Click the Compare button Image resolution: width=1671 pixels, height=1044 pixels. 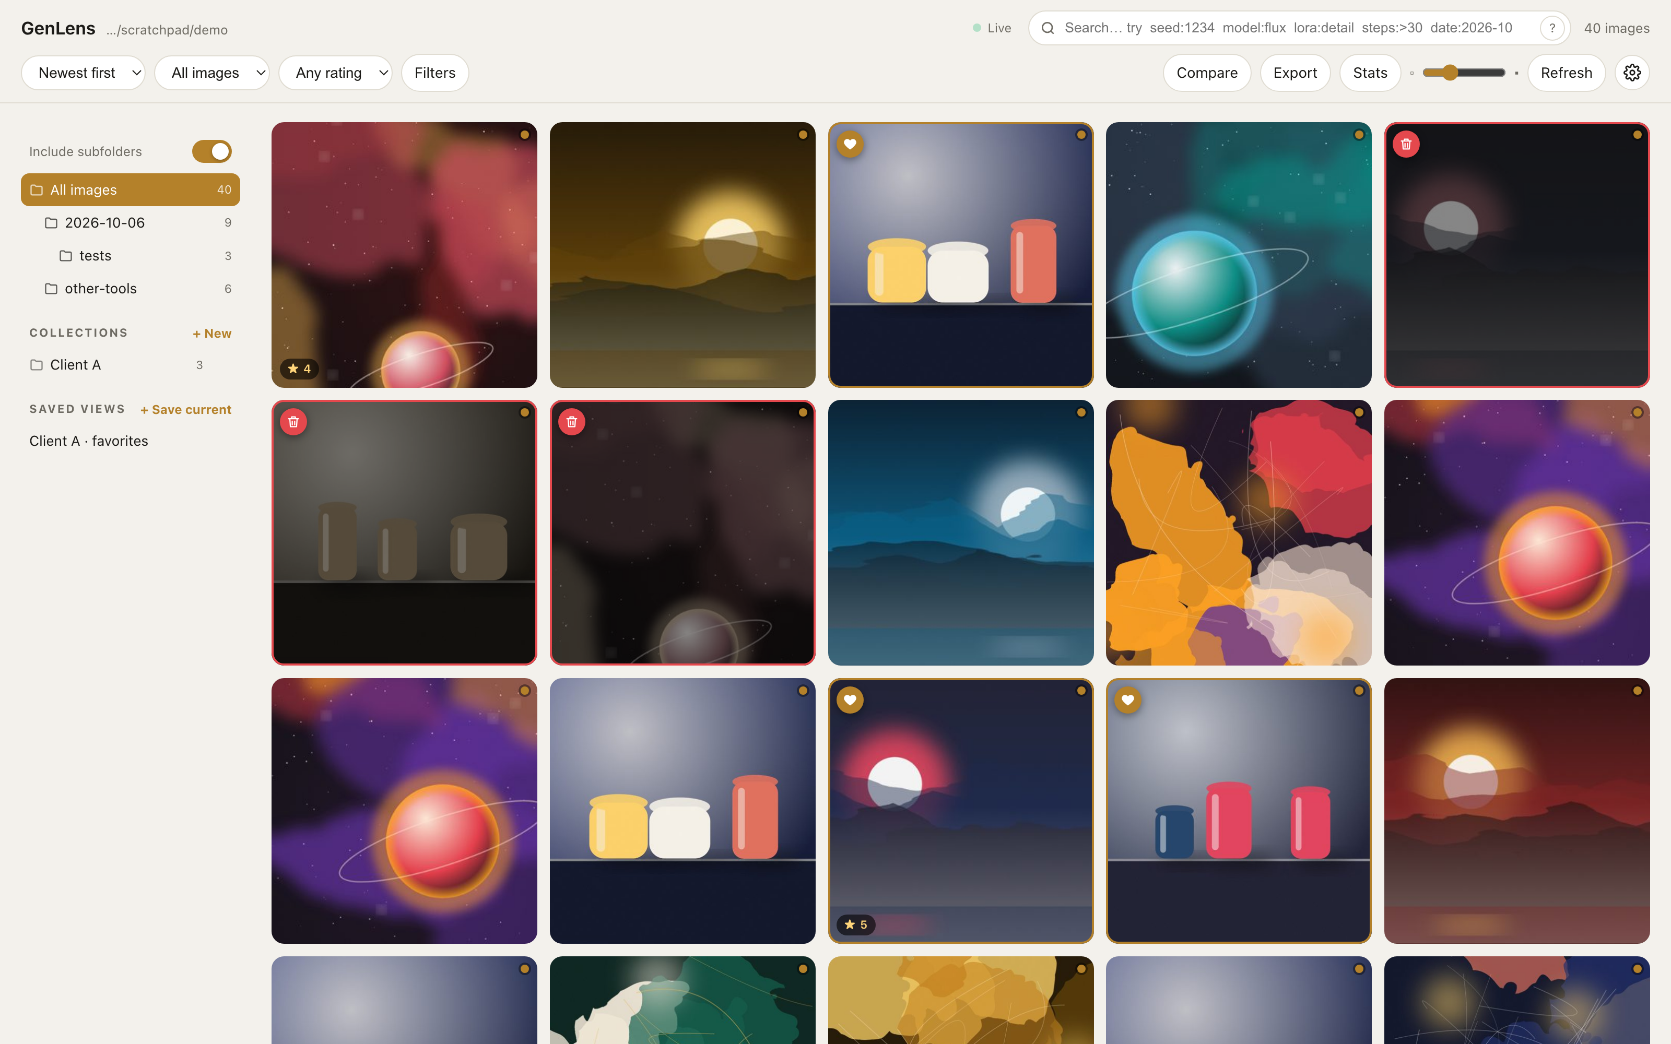1206,73
